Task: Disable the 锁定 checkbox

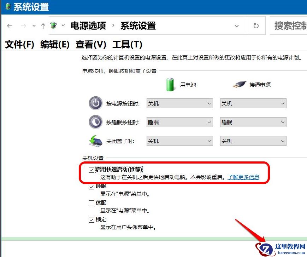Action: pos(91,219)
